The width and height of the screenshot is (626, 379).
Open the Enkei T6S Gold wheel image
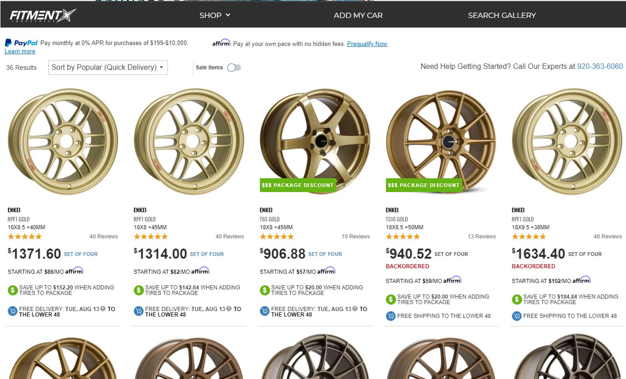click(315, 141)
